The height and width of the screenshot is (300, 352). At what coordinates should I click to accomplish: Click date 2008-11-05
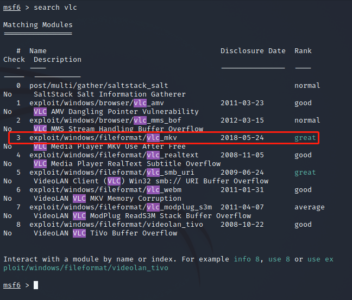242,155
